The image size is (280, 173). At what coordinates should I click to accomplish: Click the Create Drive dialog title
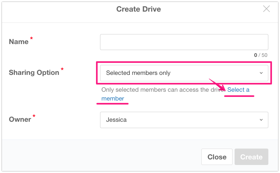tap(139, 9)
